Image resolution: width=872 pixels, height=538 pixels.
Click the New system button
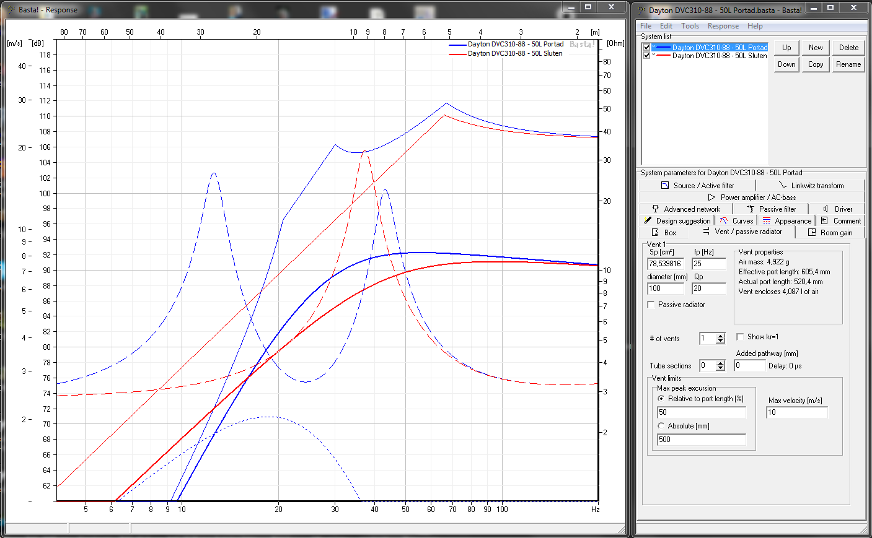pos(816,48)
